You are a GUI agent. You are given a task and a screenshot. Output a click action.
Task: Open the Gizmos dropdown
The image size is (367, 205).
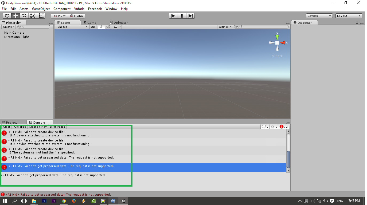tap(225, 27)
